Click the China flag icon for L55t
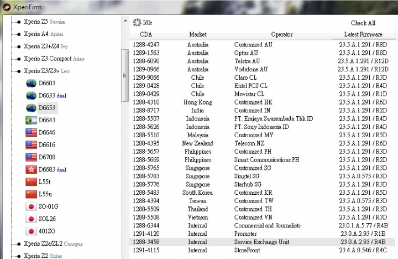398x259 pixels. (x=31, y=182)
